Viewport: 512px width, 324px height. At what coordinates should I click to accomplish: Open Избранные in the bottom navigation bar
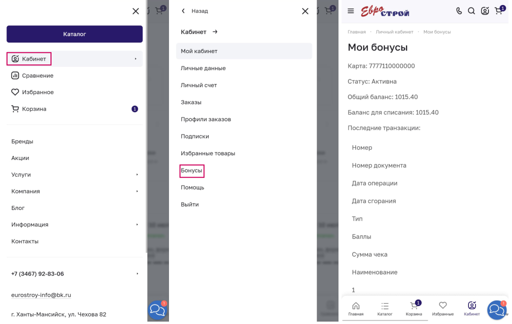pyautogui.click(x=442, y=308)
